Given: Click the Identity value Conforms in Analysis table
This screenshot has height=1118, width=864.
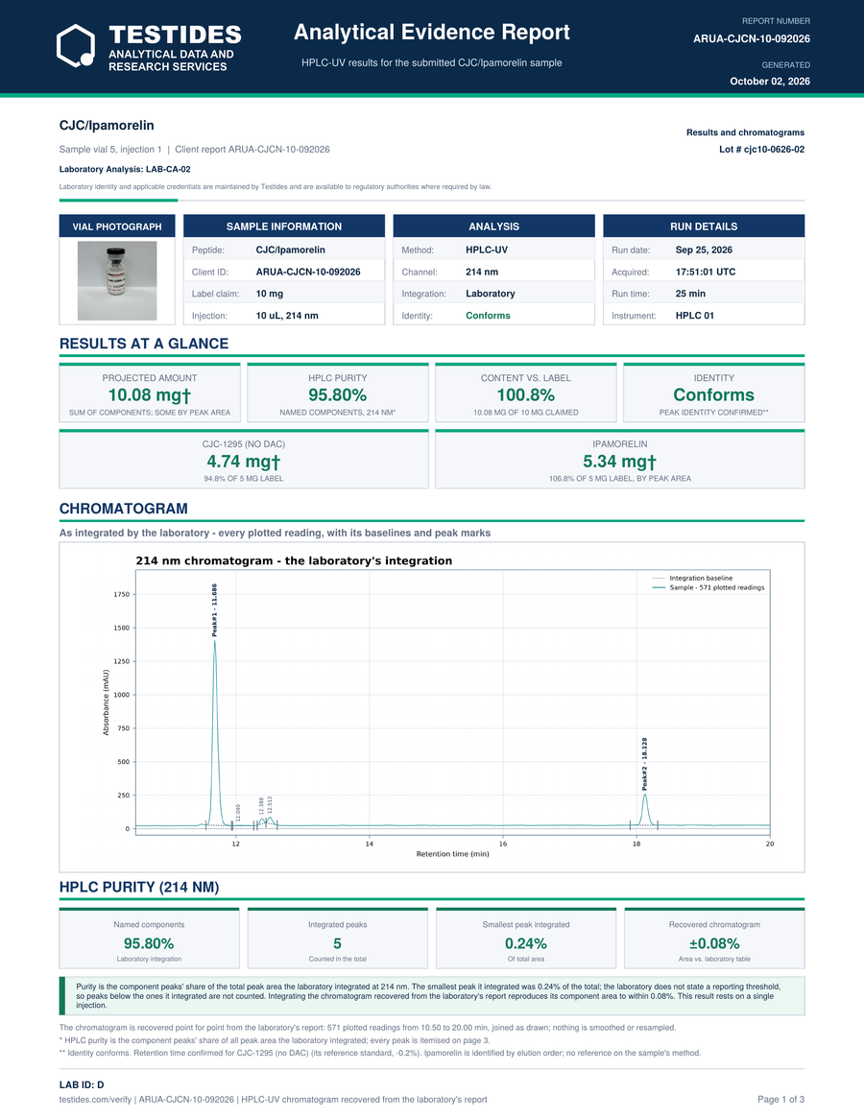Looking at the screenshot, I should pos(488,315).
